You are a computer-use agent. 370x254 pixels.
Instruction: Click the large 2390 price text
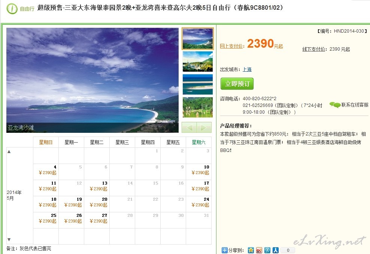[x=260, y=44]
